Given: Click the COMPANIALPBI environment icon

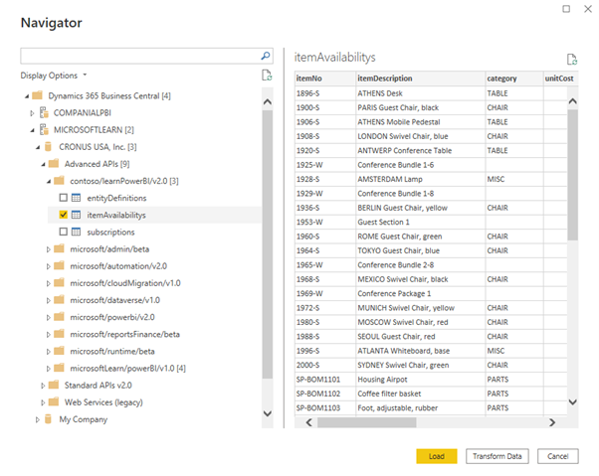Looking at the screenshot, I should [44, 112].
